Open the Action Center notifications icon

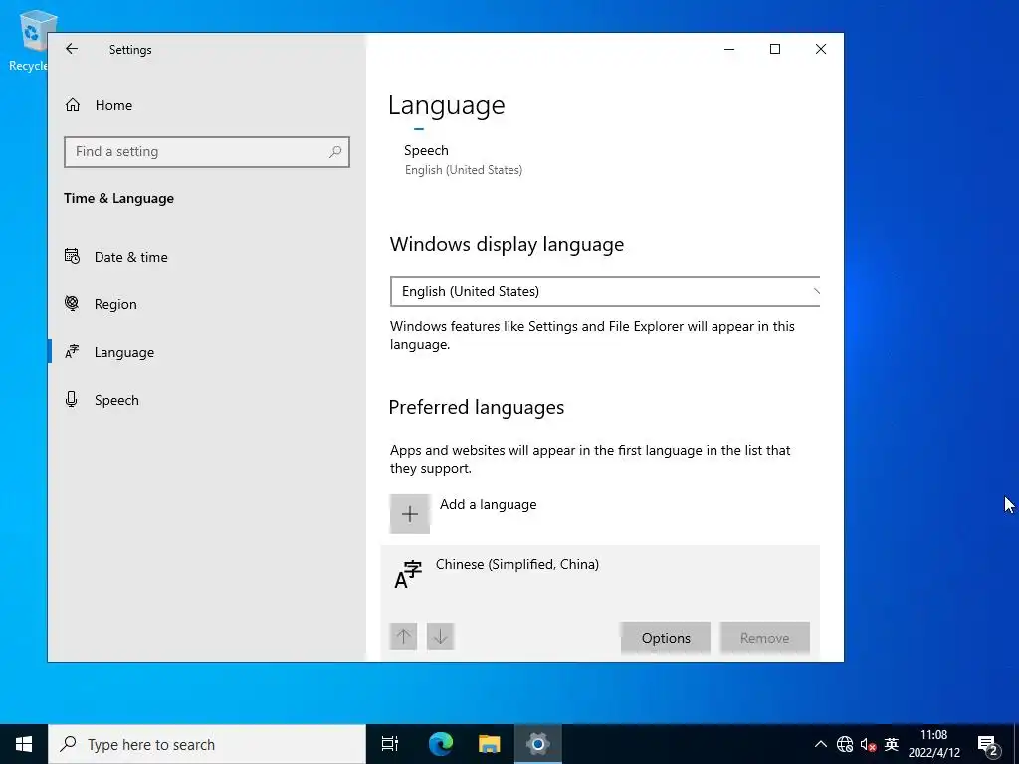(x=988, y=745)
